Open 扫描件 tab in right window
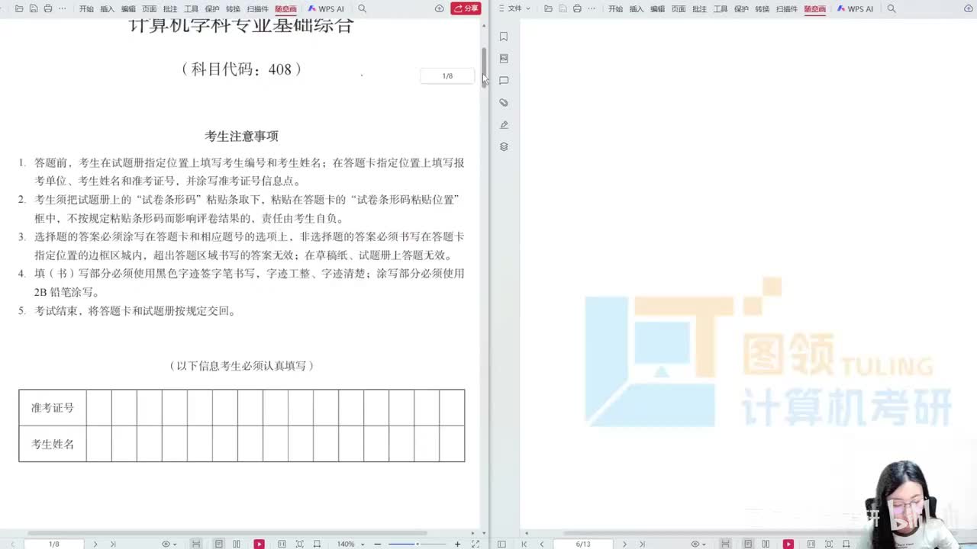The width and height of the screenshot is (977, 549). (x=787, y=9)
